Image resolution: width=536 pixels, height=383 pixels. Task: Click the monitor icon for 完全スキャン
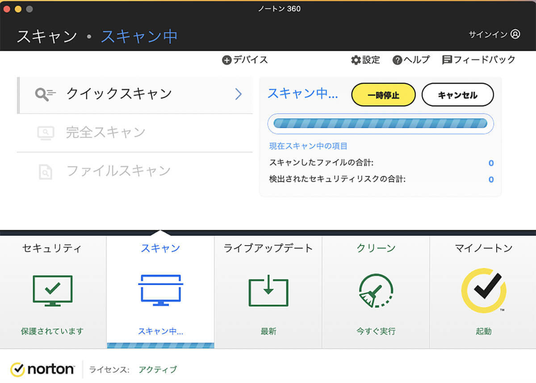(x=46, y=133)
